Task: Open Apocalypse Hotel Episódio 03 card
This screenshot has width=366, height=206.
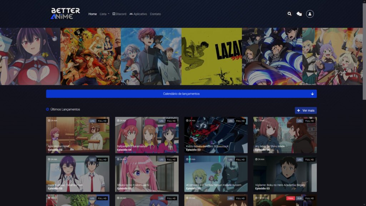Action: pos(78,135)
